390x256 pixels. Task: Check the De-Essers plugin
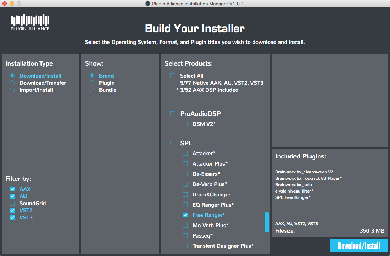pyautogui.click(x=185, y=174)
